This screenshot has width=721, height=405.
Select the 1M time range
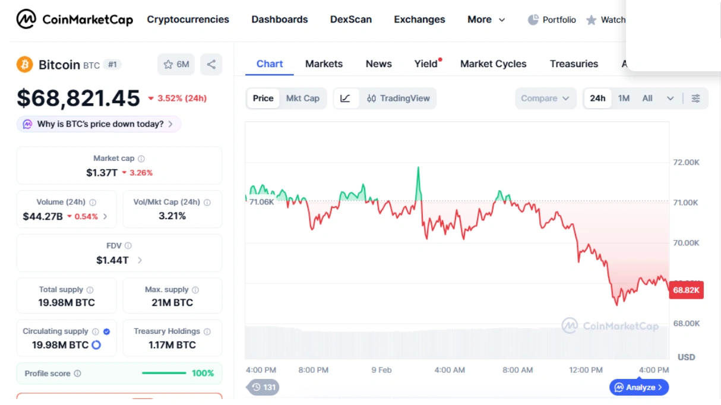click(x=624, y=99)
